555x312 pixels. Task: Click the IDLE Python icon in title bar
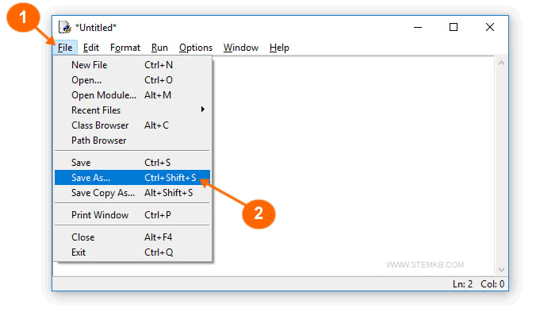[x=65, y=27]
